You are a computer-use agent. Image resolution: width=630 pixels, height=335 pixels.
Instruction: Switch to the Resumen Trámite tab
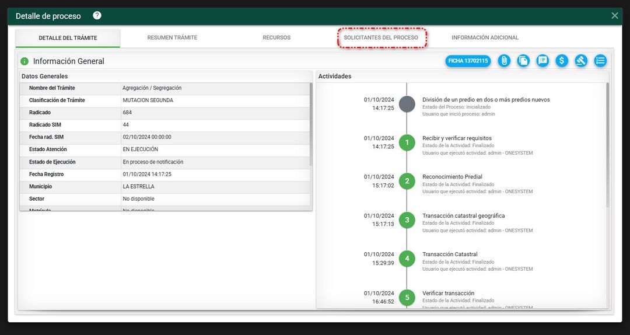click(x=172, y=38)
